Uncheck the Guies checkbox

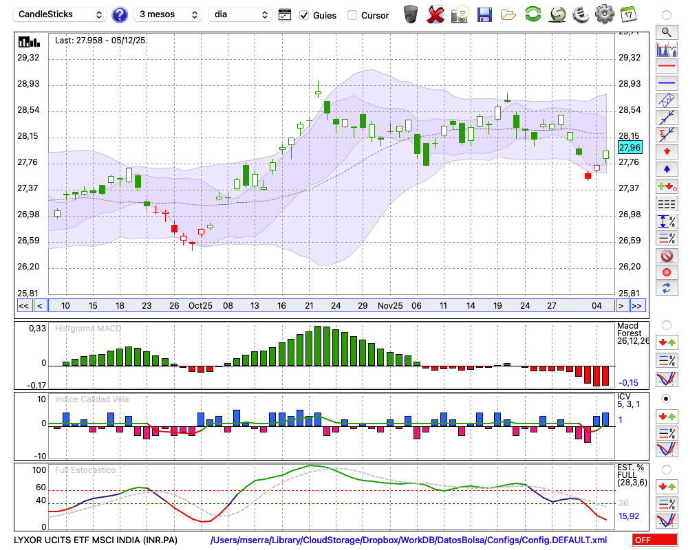coord(305,15)
